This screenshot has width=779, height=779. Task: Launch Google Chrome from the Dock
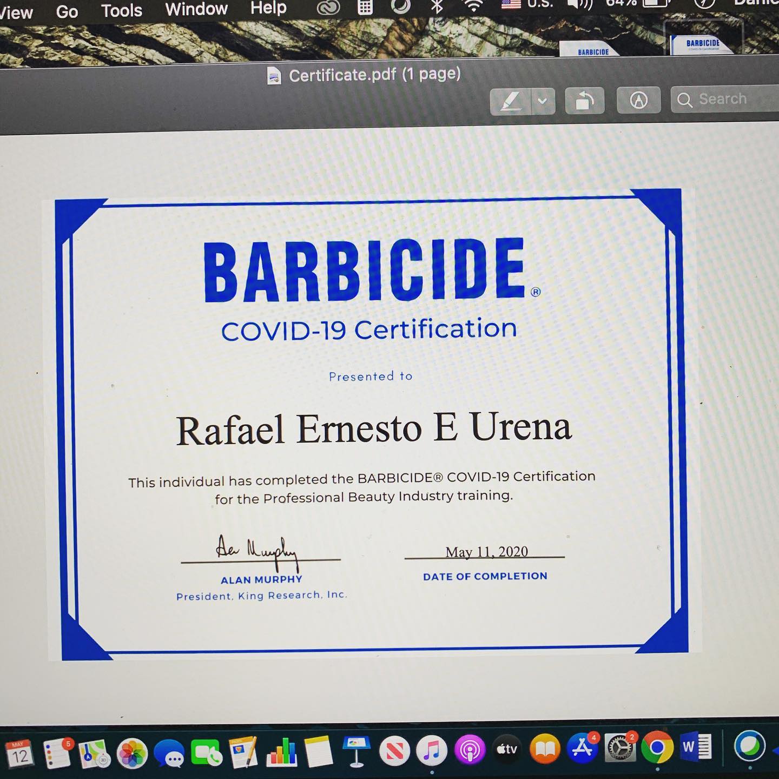coord(657,748)
